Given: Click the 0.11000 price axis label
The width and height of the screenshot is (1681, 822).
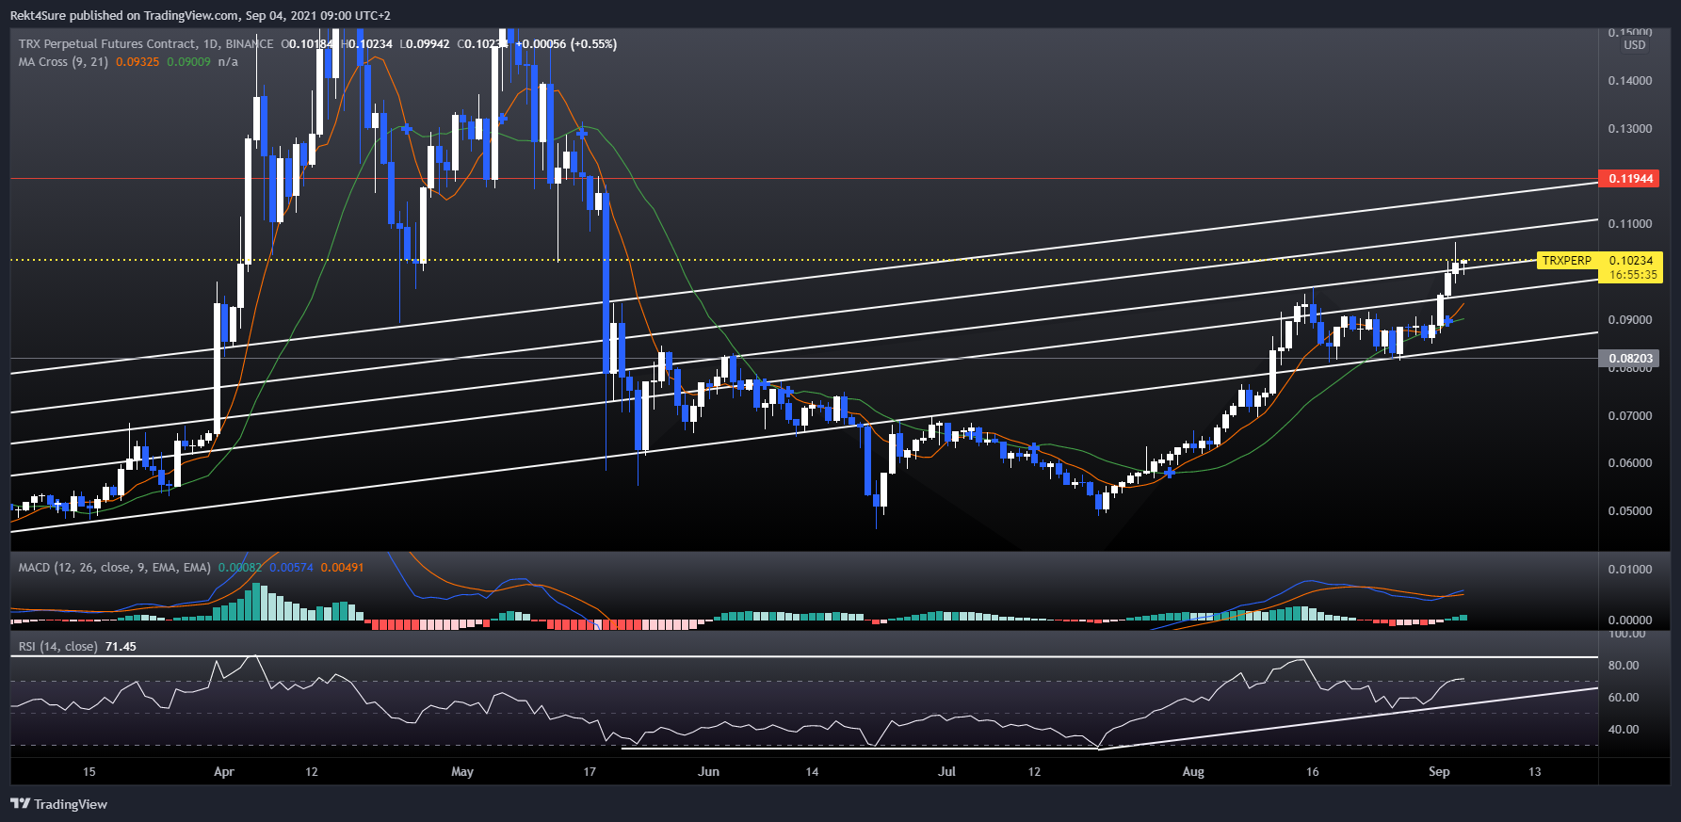Looking at the screenshot, I should coord(1630,224).
